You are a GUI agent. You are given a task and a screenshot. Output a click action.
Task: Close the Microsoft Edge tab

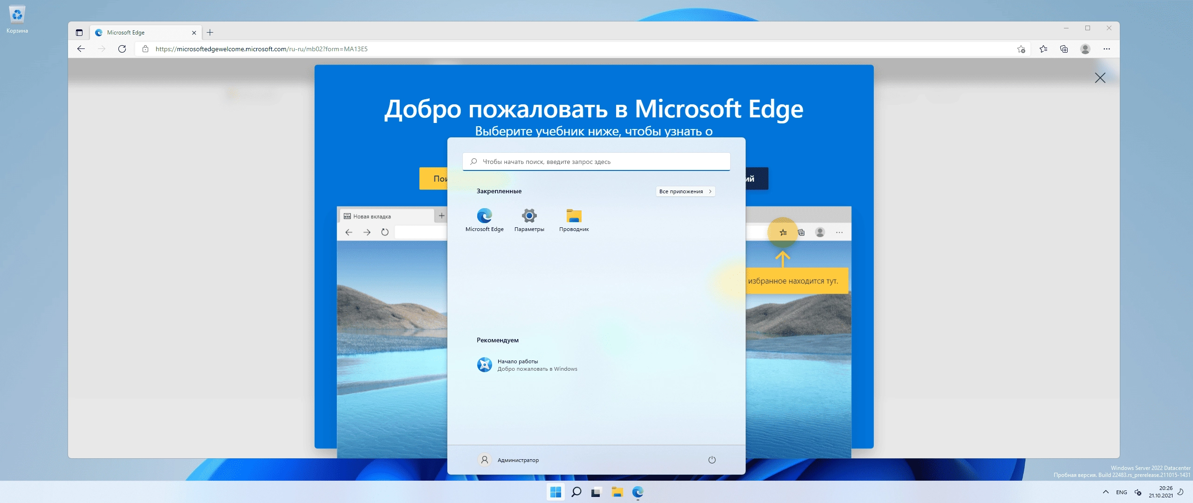pyautogui.click(x=194, y=33)
